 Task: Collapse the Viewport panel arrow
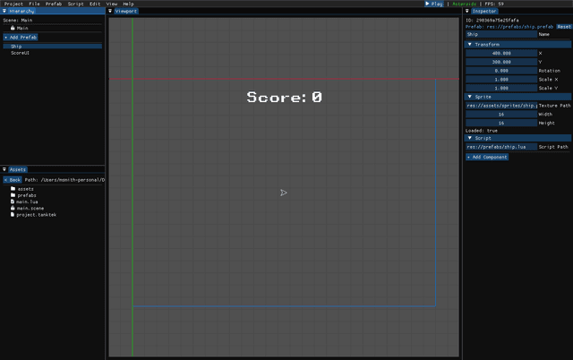click(x=110, y=11)
